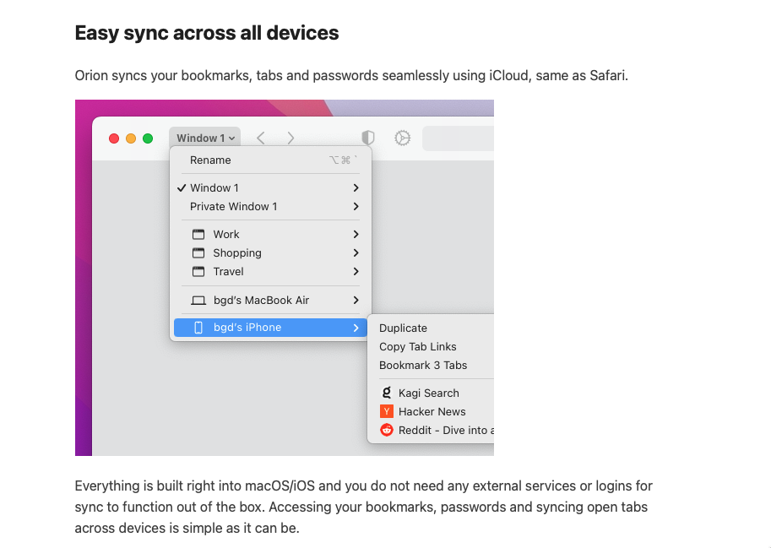Click the shield privacy icon in toolbar
This screenshot has height=548, width=771.
pos(367,138)
